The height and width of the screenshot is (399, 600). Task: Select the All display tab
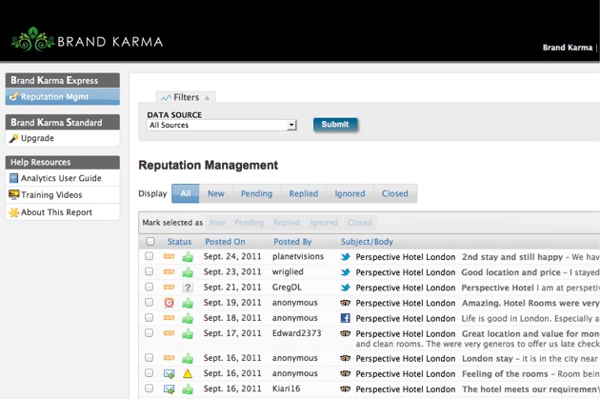185,193
